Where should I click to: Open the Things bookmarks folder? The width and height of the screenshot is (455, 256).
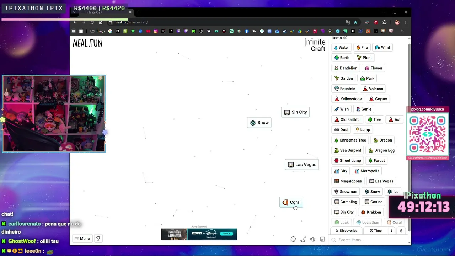(x=97, y=31)
